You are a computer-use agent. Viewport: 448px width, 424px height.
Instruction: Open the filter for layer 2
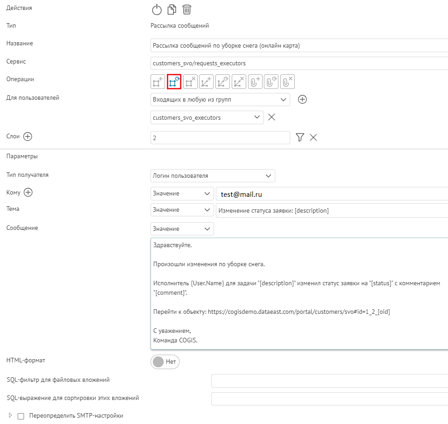pyautogui.click(x=300, y=137)
